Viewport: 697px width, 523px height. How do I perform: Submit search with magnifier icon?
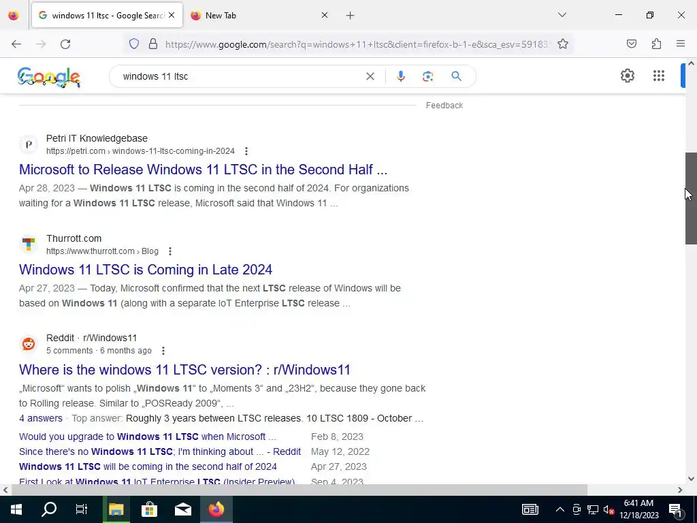click(x=456, y=76)
